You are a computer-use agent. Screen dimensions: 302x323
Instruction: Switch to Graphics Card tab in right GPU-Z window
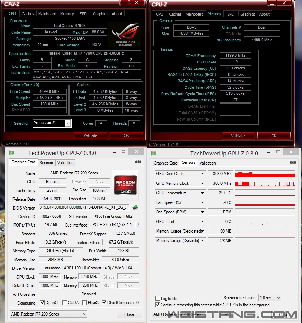click(165, 163)
